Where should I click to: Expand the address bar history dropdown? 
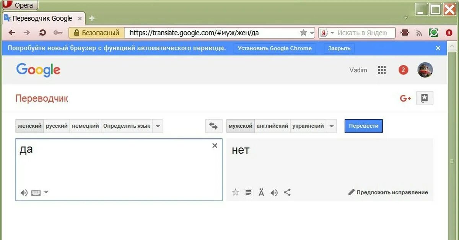312,33
